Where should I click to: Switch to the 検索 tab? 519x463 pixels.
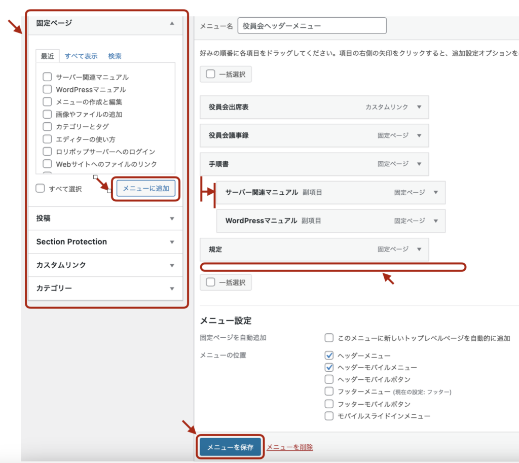pos(115,56)
